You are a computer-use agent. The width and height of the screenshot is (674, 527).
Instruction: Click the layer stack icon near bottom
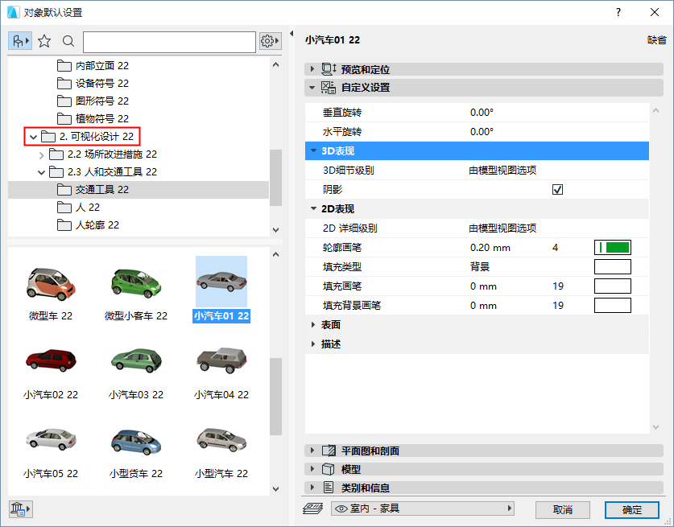316,509
